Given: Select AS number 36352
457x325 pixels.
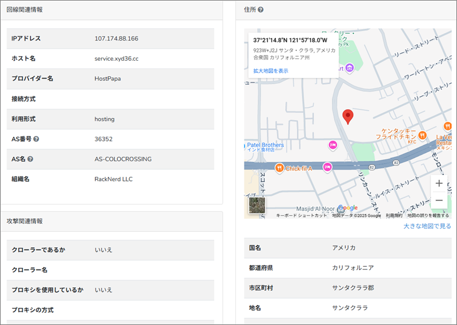Looking at the screenshot, I should 103,139.
